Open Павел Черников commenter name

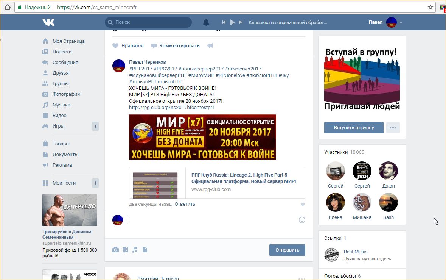click(x=147, y=62)
